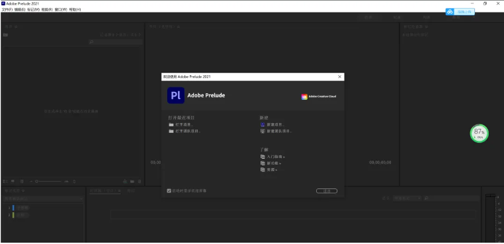504x244 pixels.
Task: Click the timeline panel search field
Action: 452,198
